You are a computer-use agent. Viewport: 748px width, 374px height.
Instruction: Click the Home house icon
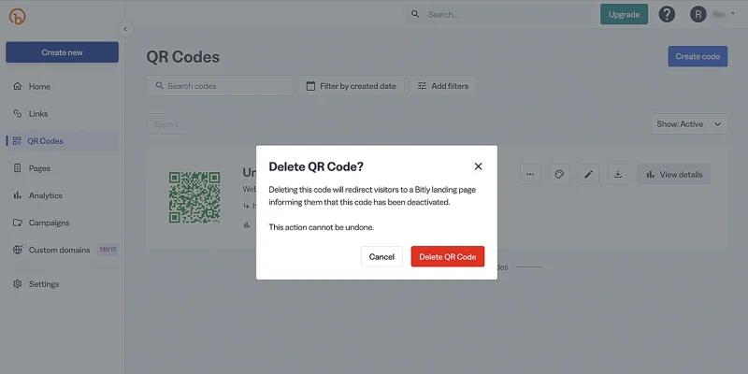(18, 86)
